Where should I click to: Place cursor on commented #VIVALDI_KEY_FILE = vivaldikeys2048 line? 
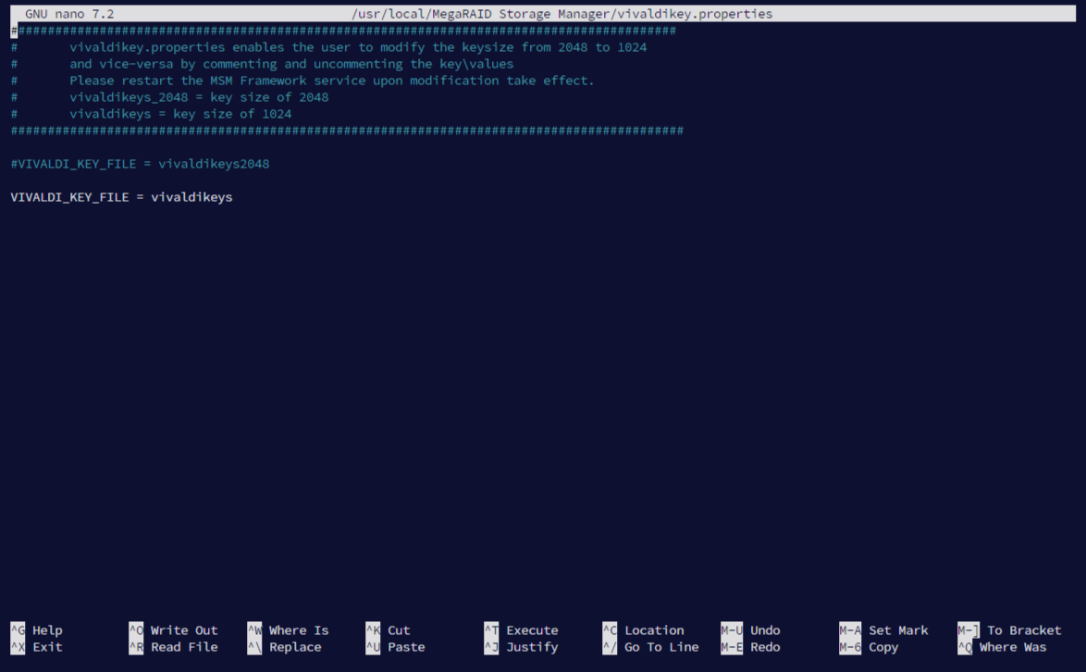pos(140,164)
